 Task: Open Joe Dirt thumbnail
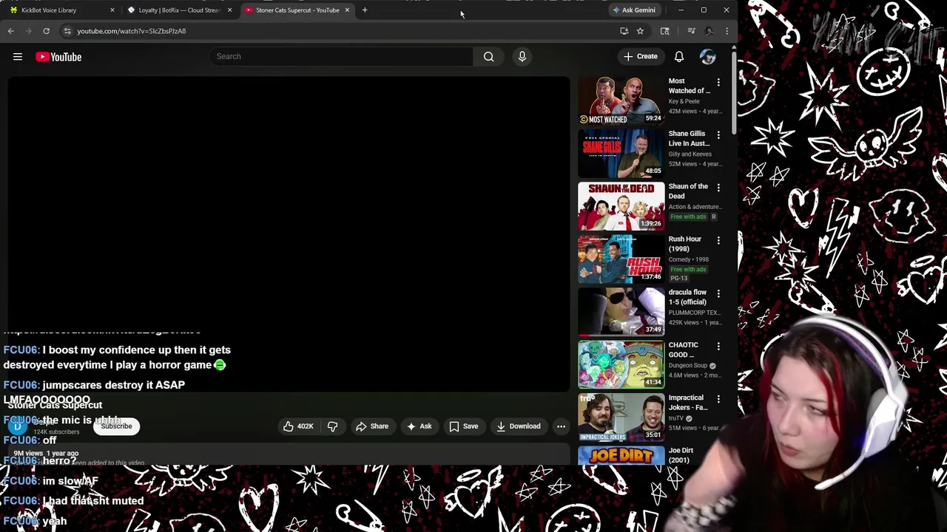point(621,455)
